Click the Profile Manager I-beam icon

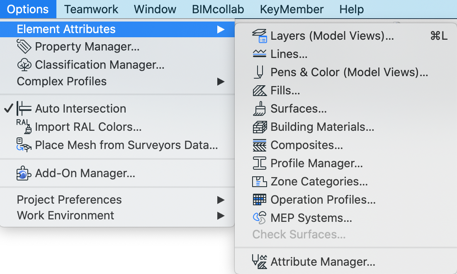[x=259, y=163]
